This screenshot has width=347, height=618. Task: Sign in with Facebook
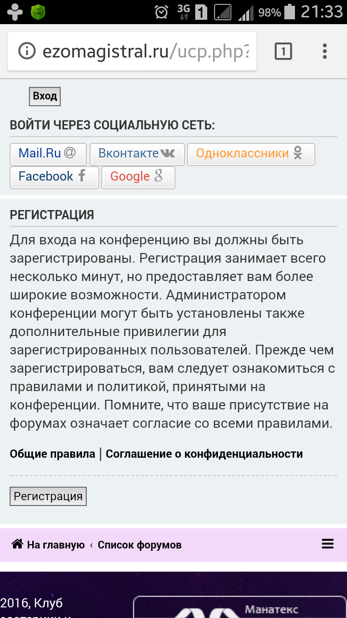tap(54, 177)
